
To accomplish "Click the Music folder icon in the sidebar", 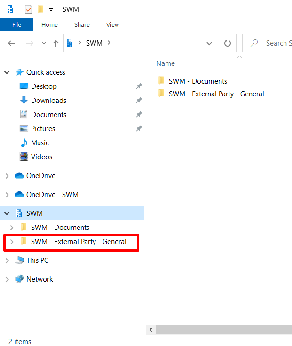I will (x=24, y=143).
